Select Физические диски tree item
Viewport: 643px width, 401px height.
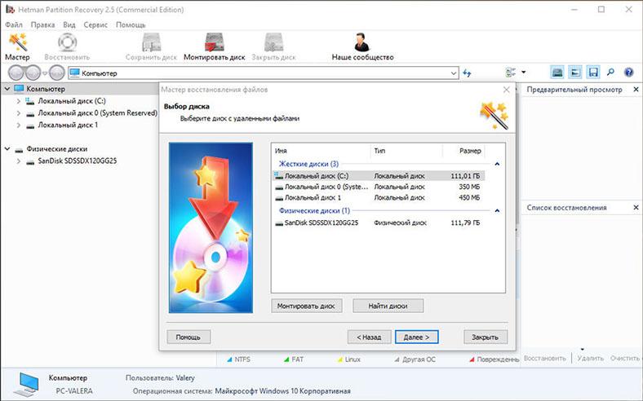[56, 148]
